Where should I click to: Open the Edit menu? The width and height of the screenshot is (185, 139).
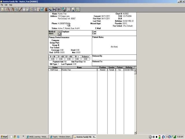(x=6, y=5)
